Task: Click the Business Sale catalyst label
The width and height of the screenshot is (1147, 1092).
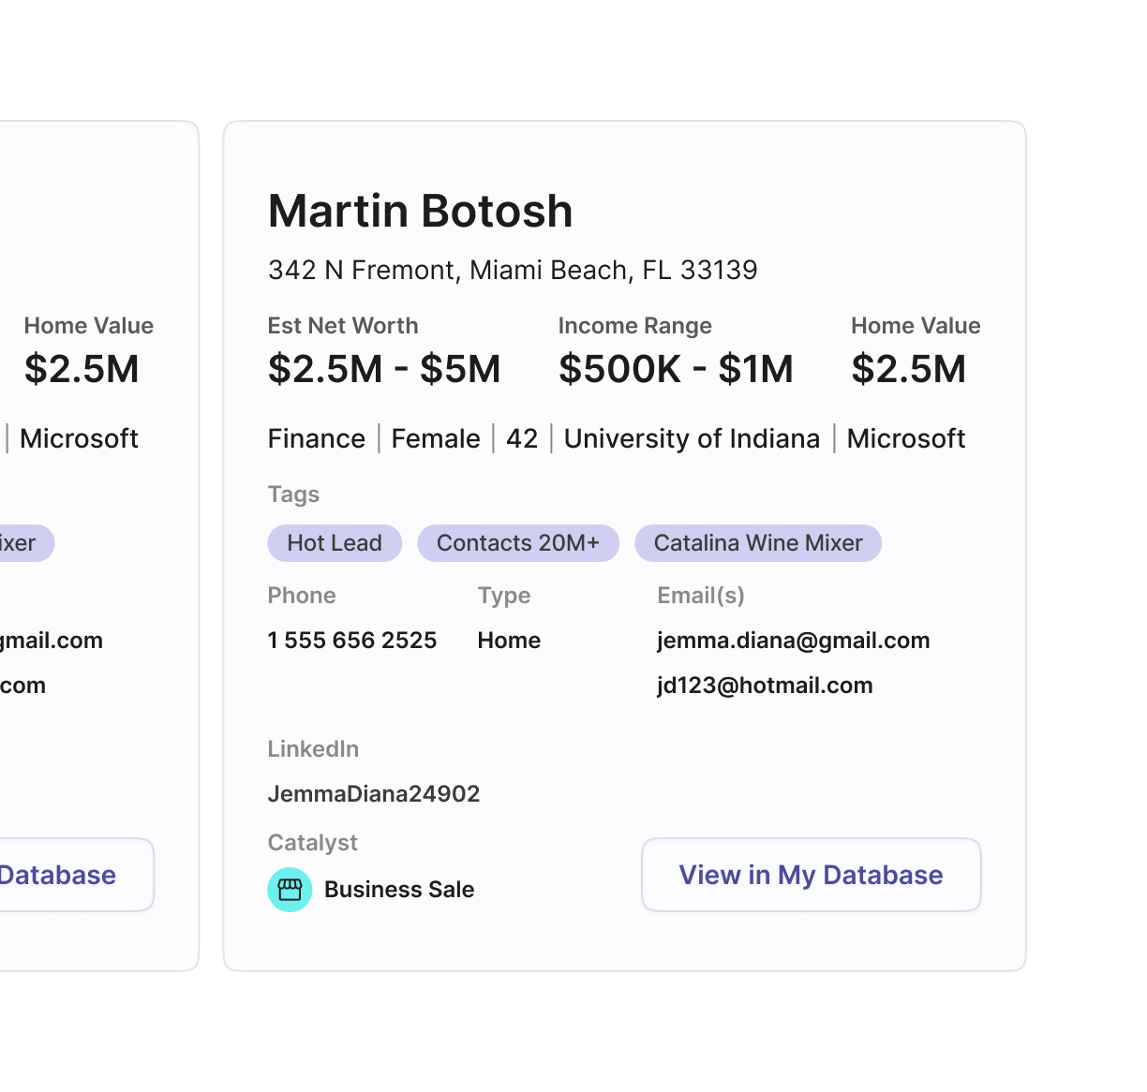Action: coord(399,890)
